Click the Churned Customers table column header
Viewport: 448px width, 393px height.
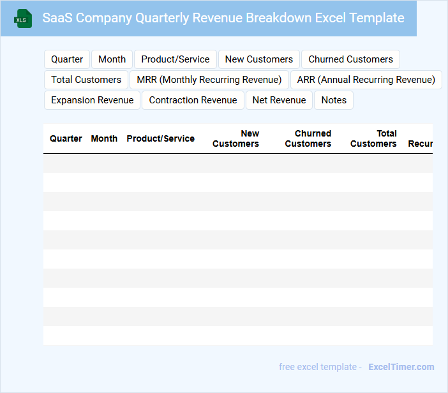[308, 138]
